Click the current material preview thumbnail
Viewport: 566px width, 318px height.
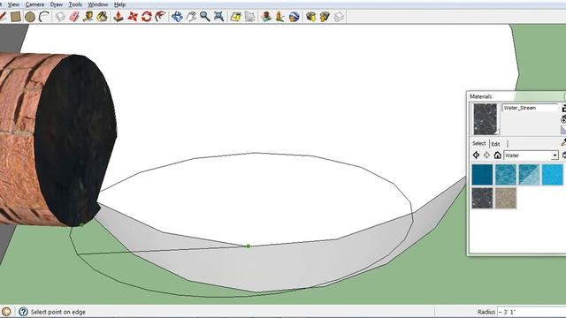(486, 119)
